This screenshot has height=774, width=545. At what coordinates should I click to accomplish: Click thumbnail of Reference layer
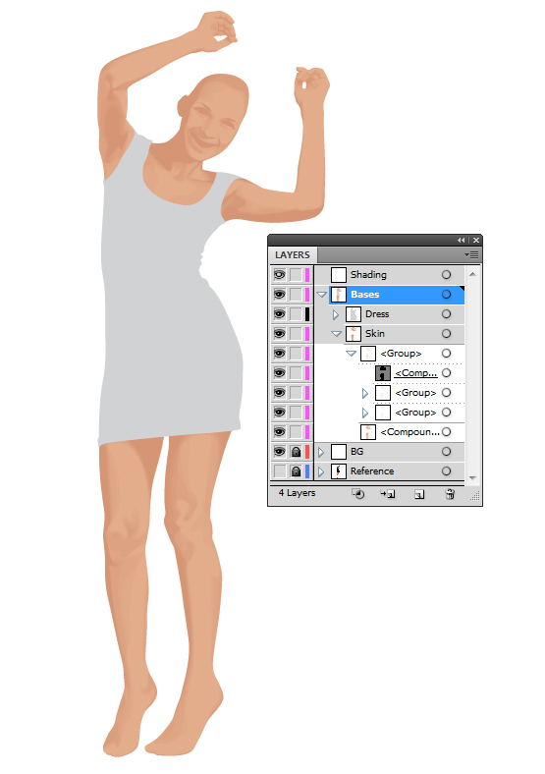tap(338, 471)
